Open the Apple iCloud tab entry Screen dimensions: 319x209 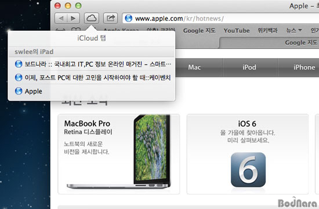92,91
